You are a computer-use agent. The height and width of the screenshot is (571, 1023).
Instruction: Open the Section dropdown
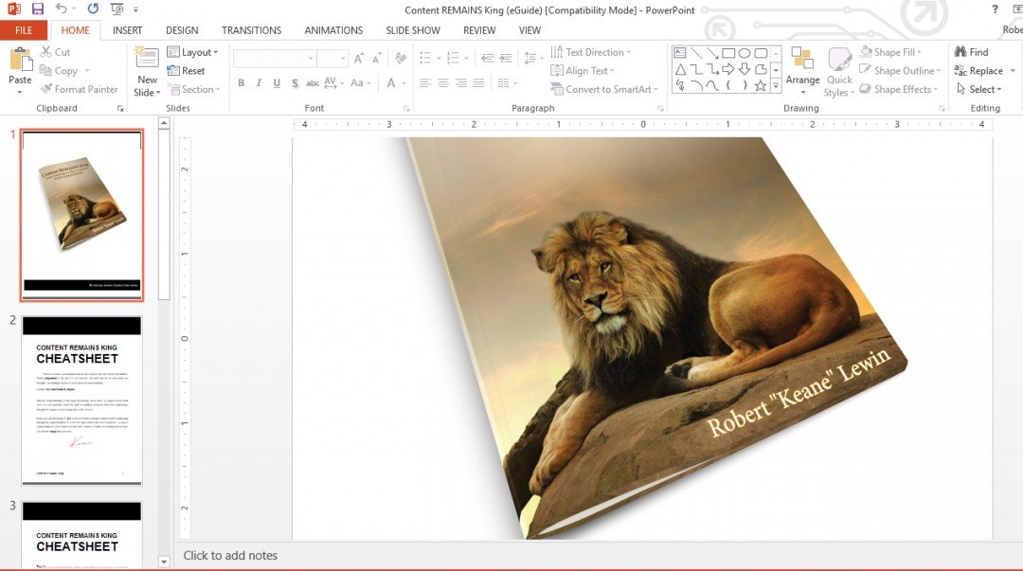tap(194, 89)
